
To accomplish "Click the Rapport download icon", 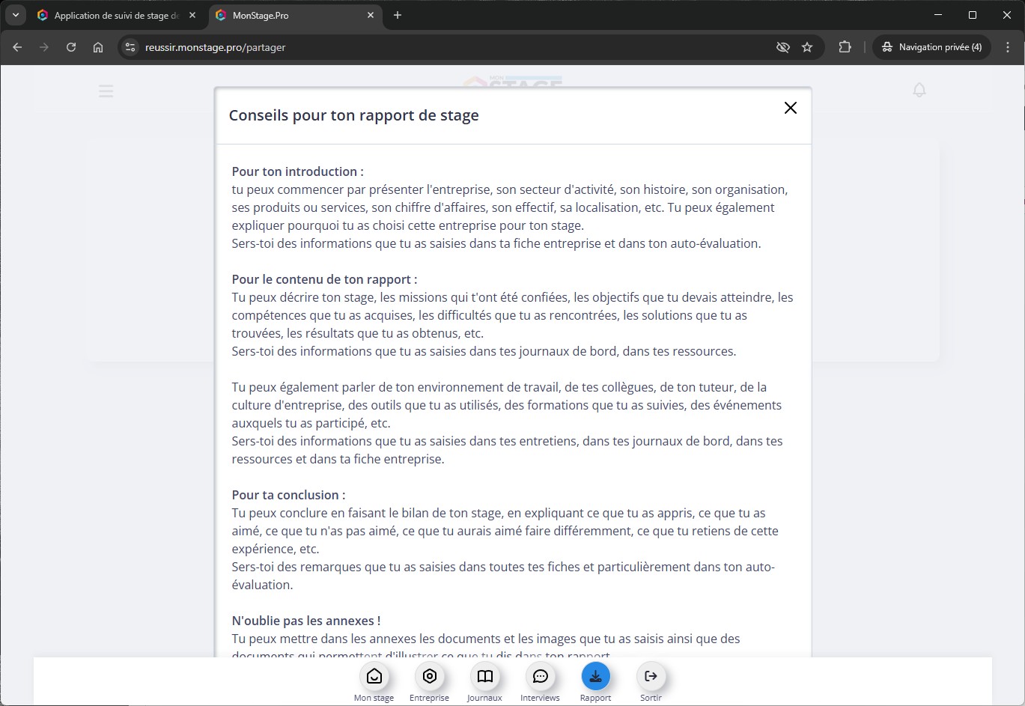I will pos(595,677).
